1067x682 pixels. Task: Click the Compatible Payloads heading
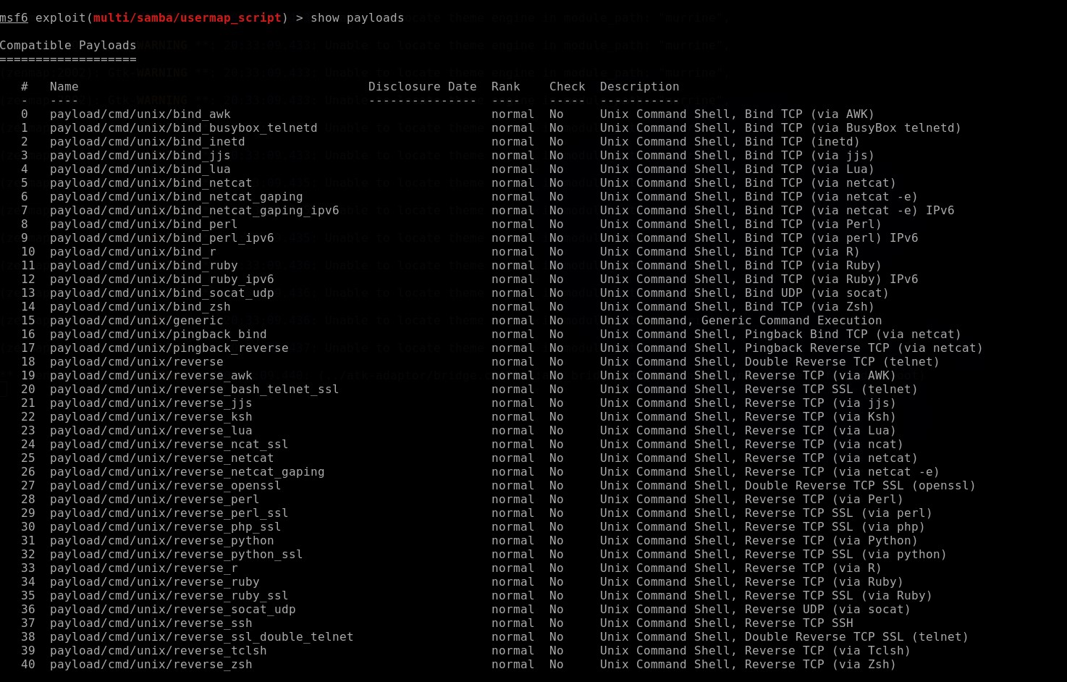tap(68, 46)
